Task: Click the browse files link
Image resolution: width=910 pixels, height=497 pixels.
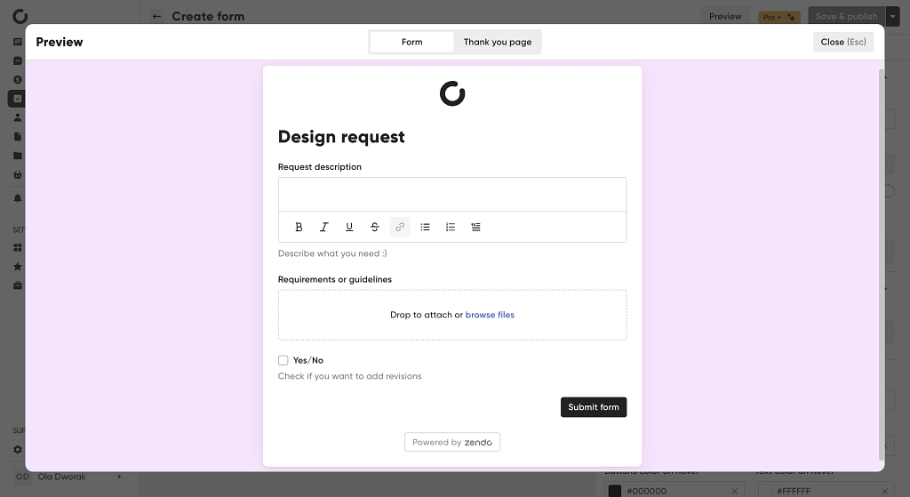Action: click(490, 315)
